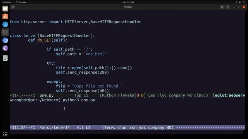Click the 'All L2' position indicator
The height and width of the screenshot is (139, 248).
pyautogui.click(x=83, y=127)
